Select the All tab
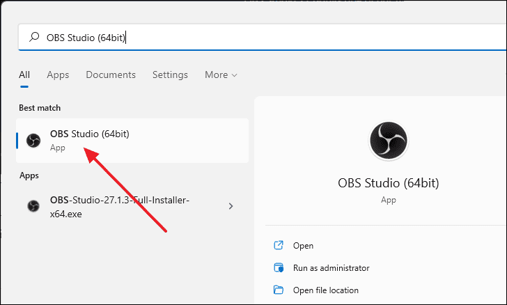Screen dimensions: 507x305 click(x=24, y=75)
